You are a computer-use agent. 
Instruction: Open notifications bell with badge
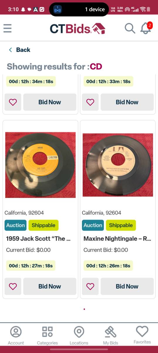(x=146, y=28)
